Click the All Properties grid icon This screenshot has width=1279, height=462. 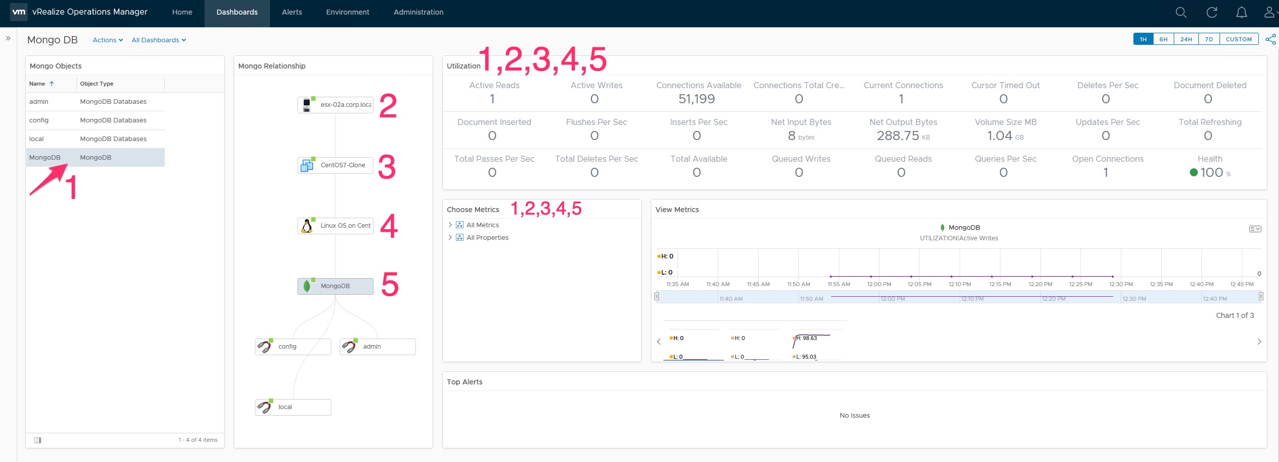(x=459, y=238)
